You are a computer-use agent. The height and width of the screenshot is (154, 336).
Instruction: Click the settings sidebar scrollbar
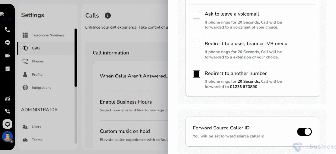(76, 58)
